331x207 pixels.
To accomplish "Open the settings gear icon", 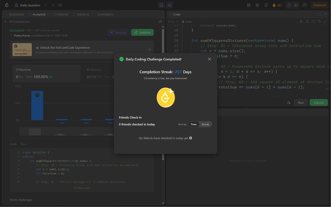I will 257,5.
